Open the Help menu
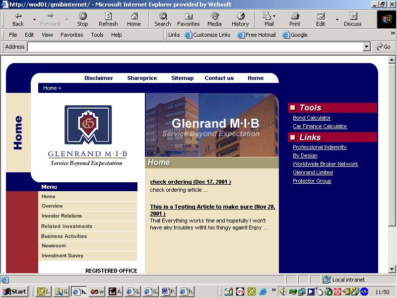 [117, 35]
